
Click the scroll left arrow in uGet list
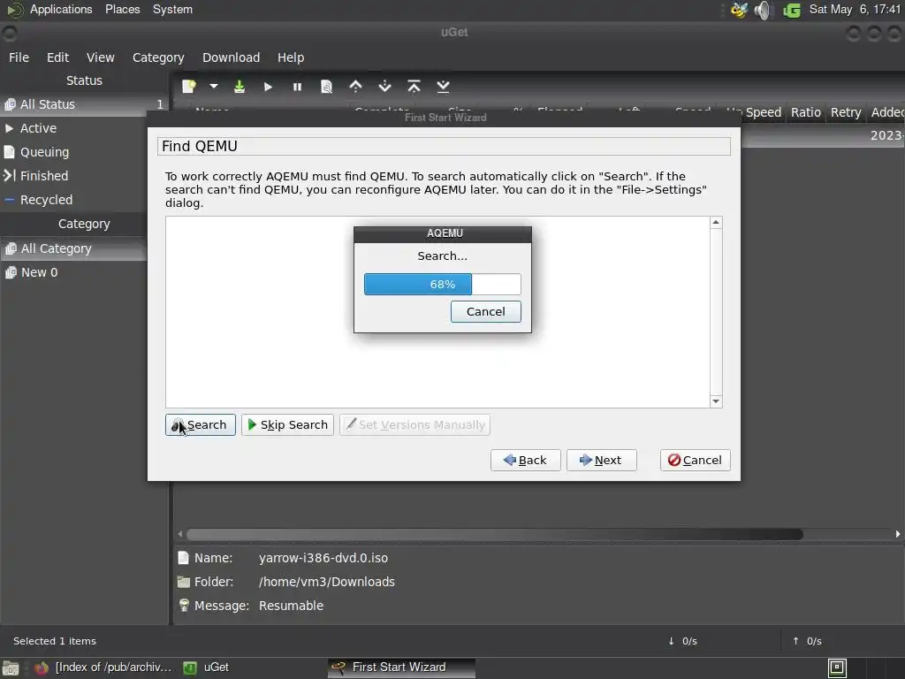coord(180,534)
